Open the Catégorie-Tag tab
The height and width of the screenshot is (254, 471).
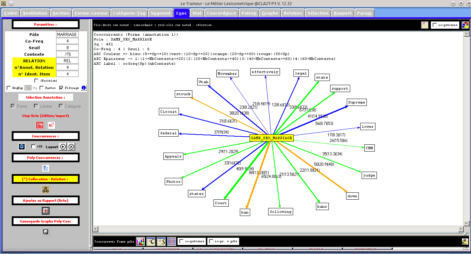click(x=129, y=13)
